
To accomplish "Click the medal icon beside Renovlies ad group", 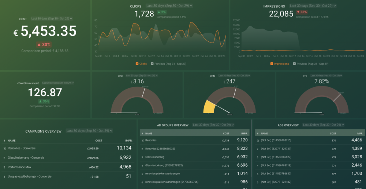I will point(142,141).
